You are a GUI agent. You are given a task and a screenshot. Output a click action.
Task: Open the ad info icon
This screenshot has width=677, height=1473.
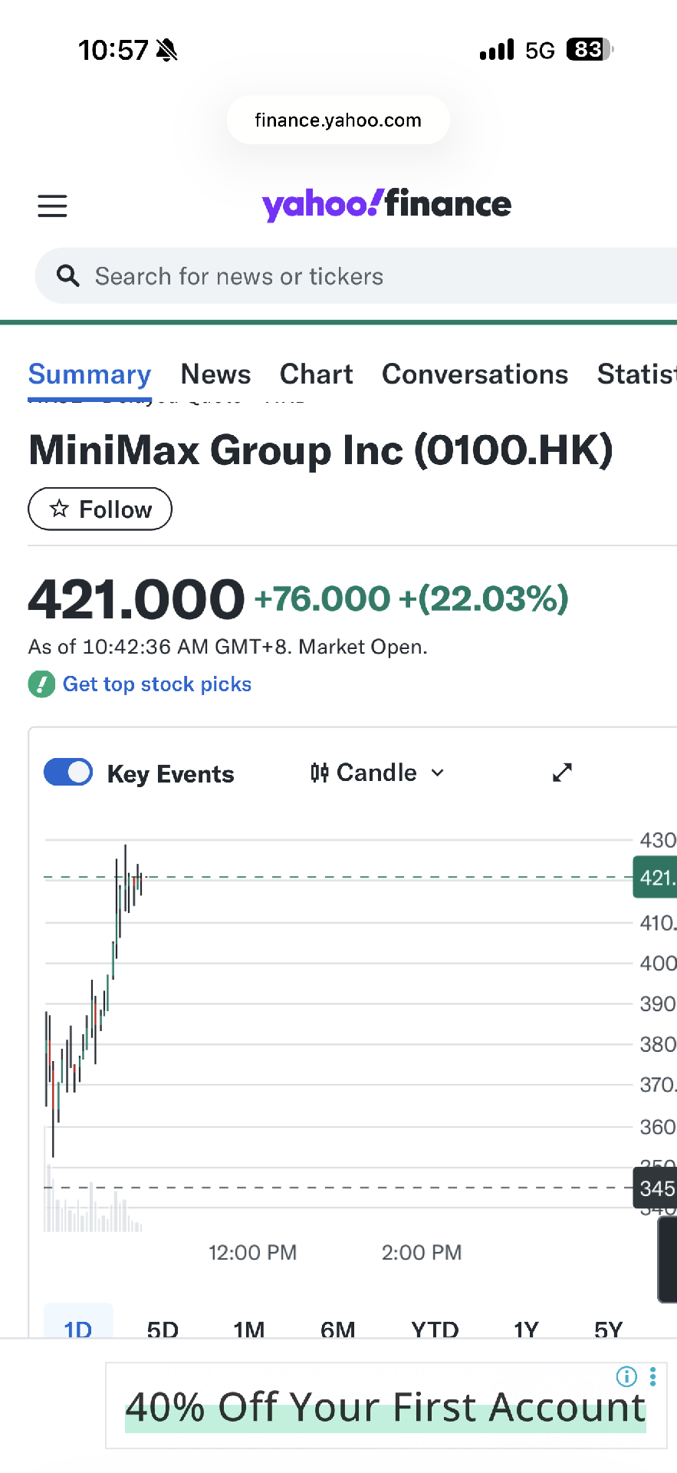pyautogui.click(x=626, y=1377)
